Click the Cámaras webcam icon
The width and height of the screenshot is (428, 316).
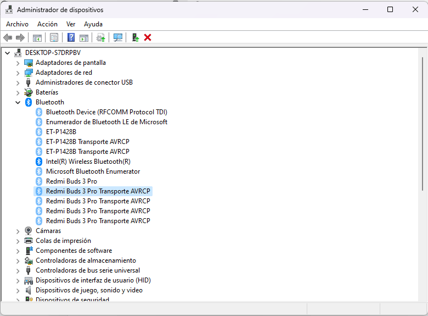pos(29,231)
